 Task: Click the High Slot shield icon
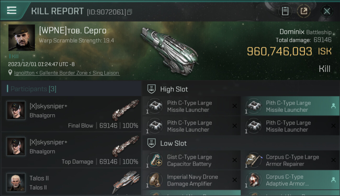(152, 89)
